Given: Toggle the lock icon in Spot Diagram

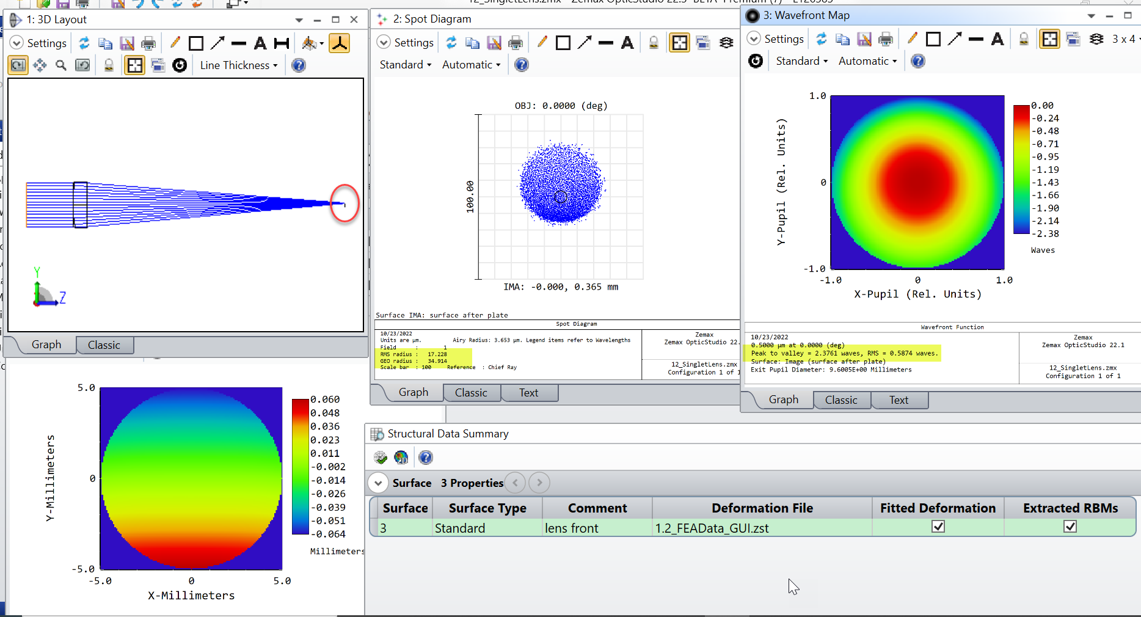Looking at the screenshot, I should 654,42.
